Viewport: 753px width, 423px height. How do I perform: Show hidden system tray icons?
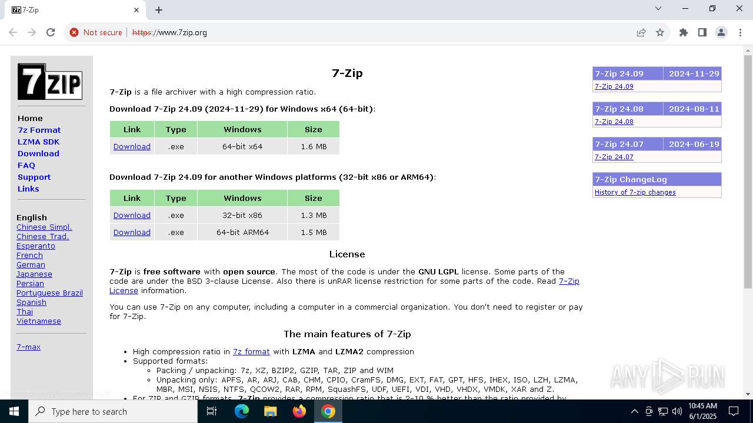(634, 411)
